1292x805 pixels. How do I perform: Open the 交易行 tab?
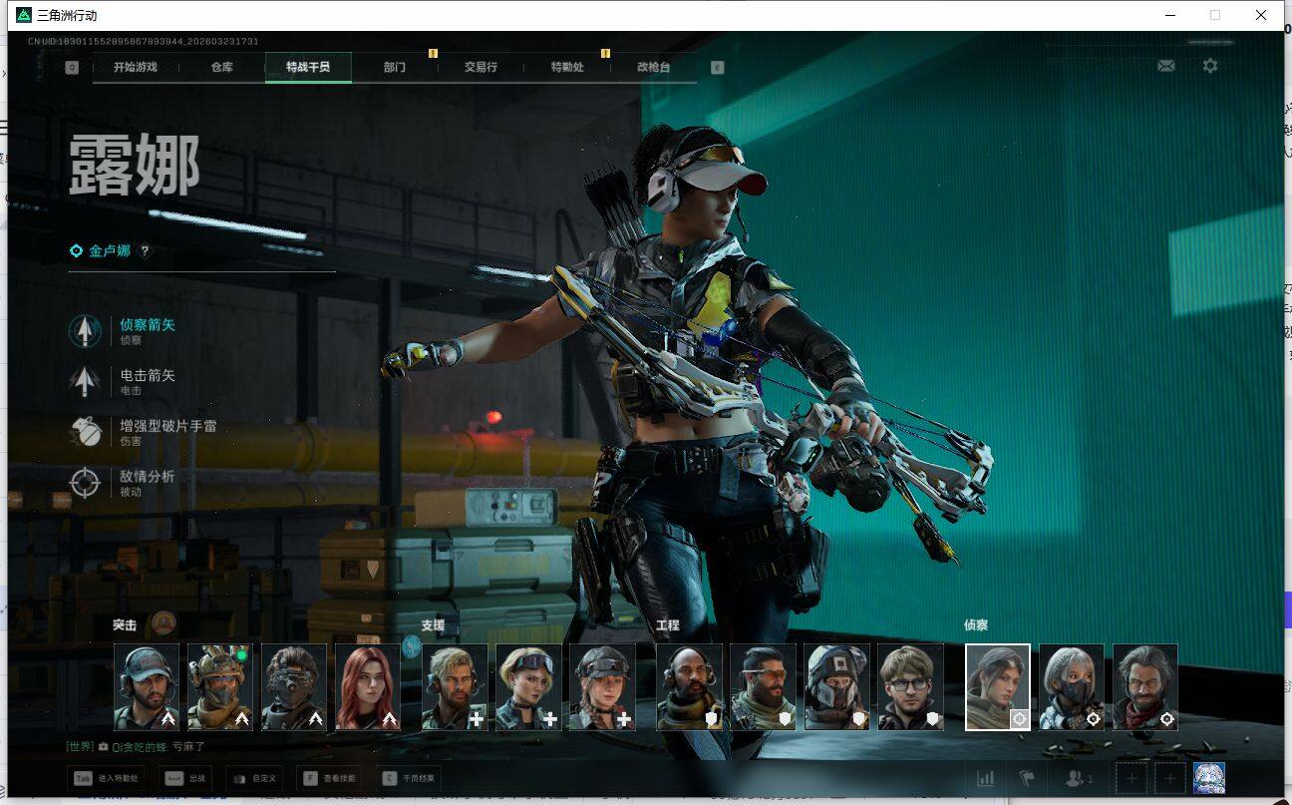(x=481, y=68)
